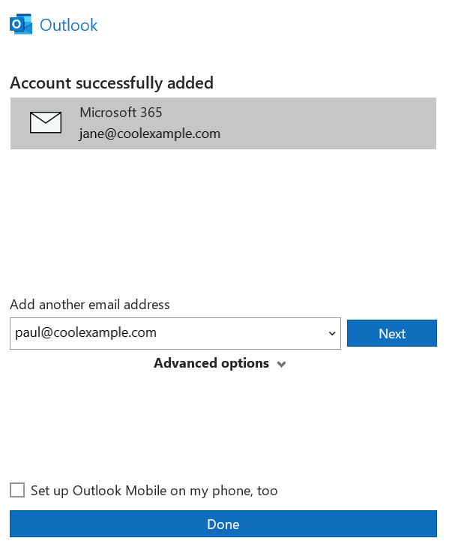Click the Outlook title text
Screen dimensions: 455x550
68,26
